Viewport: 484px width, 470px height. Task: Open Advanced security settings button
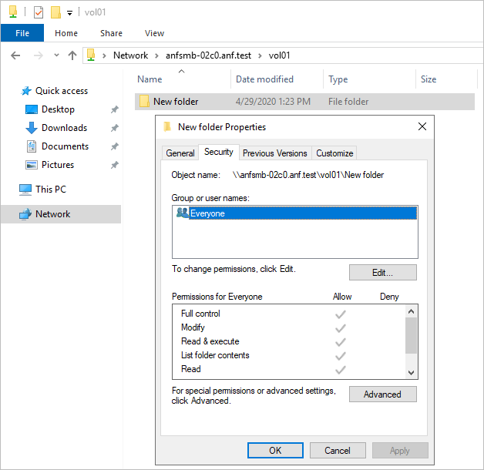[383, 394]
